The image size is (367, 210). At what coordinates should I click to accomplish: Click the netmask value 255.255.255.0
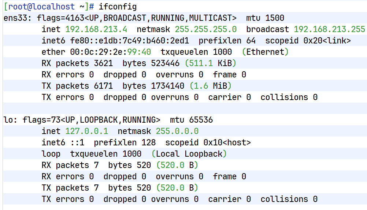205,29
